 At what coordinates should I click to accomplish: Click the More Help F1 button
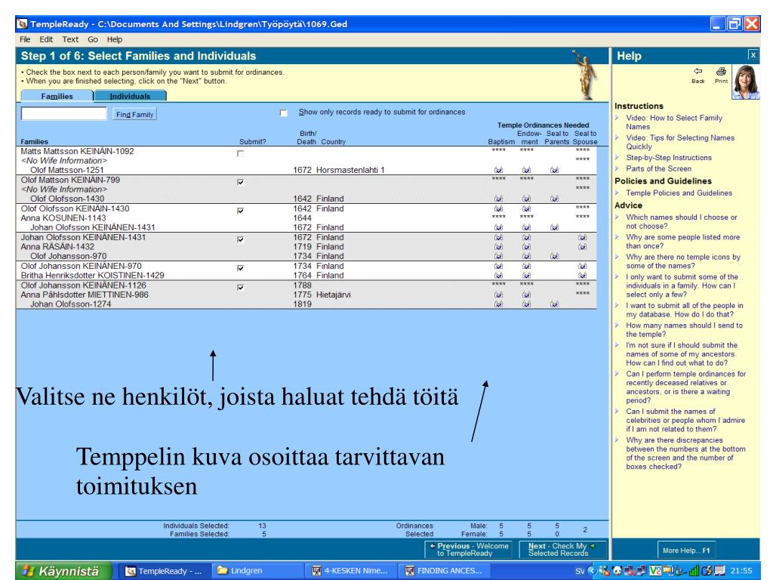click(686, 551)
